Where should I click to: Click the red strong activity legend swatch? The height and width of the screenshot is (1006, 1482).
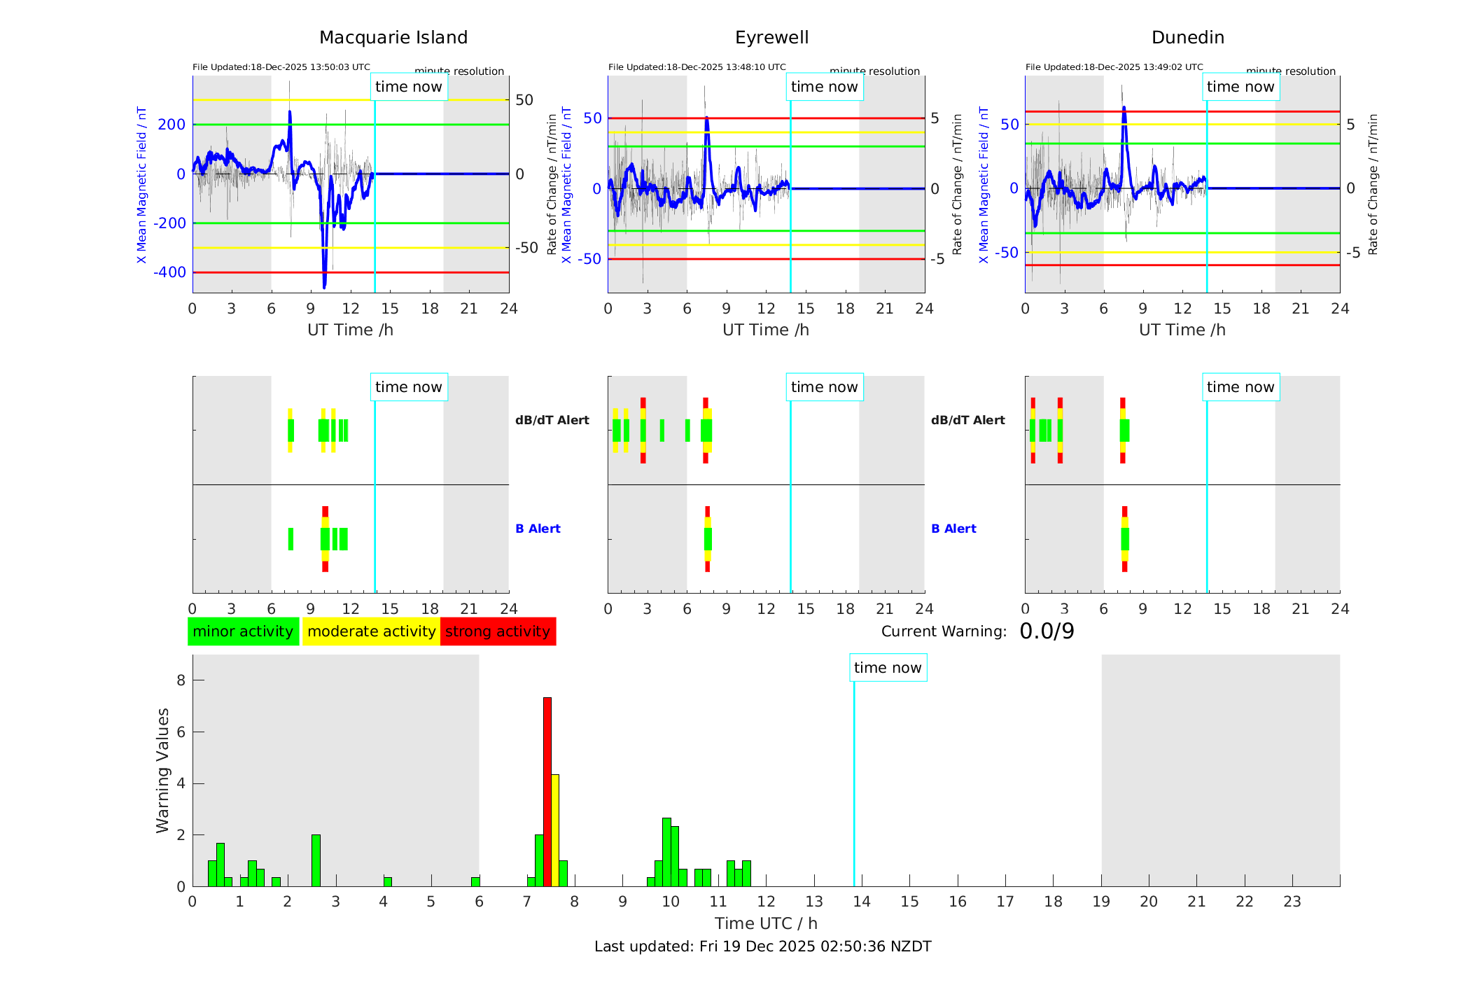pos(498,631)
